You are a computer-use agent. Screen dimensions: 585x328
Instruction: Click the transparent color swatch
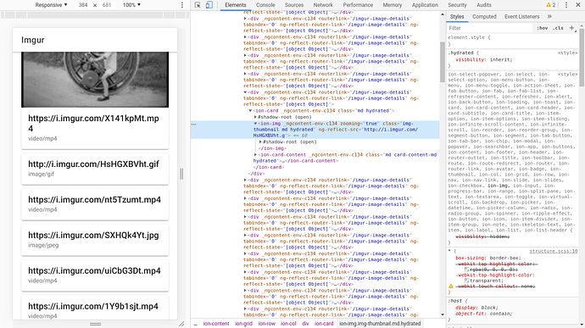tap(466, 281)
